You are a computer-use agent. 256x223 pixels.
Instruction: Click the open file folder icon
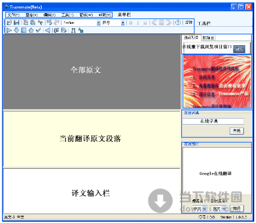pos(9,23)
